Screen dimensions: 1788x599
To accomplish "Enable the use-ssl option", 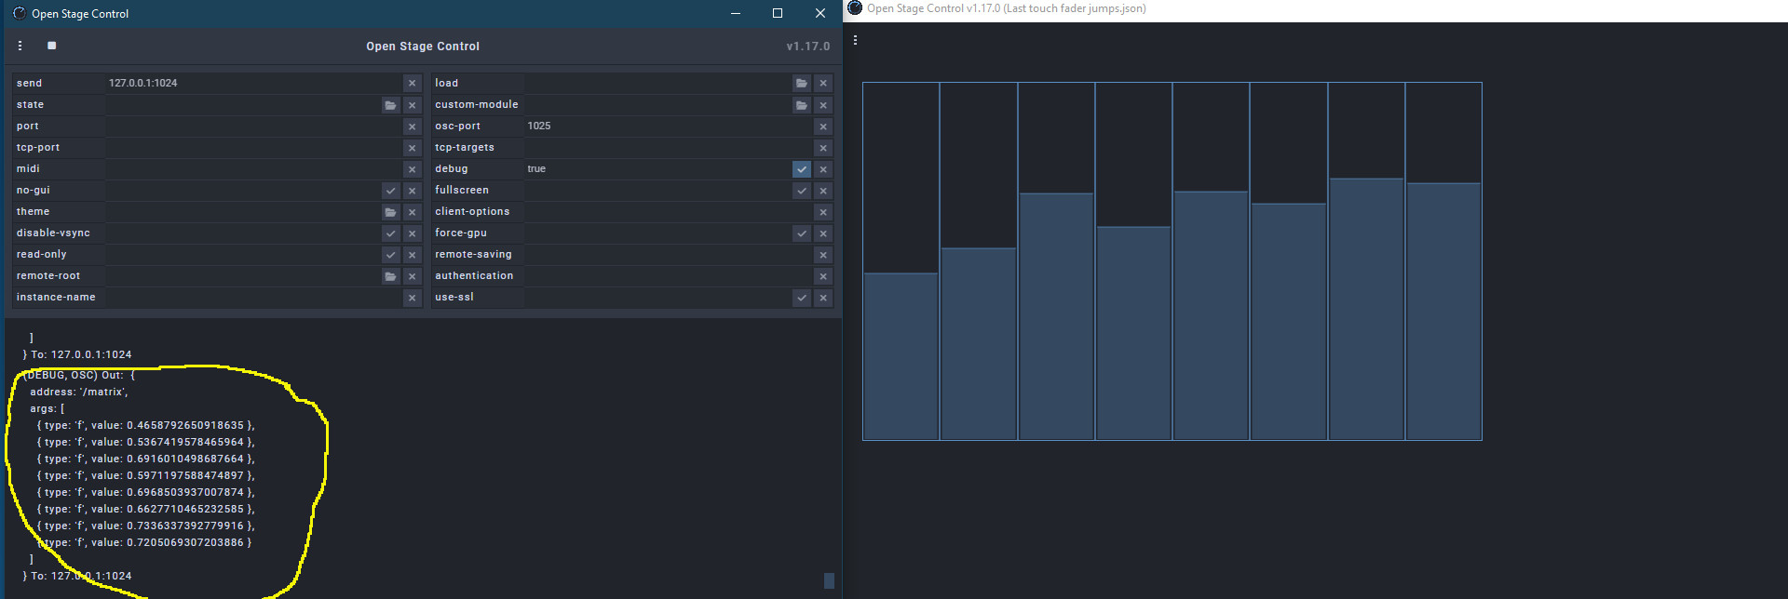I will [x=802, y=298].
